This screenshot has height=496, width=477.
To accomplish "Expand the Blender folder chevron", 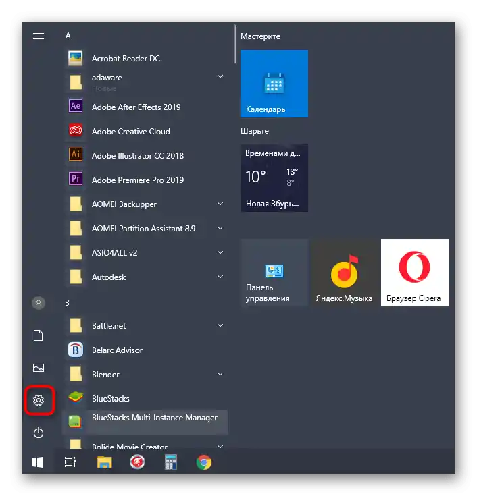I will [x=220, y=374].
